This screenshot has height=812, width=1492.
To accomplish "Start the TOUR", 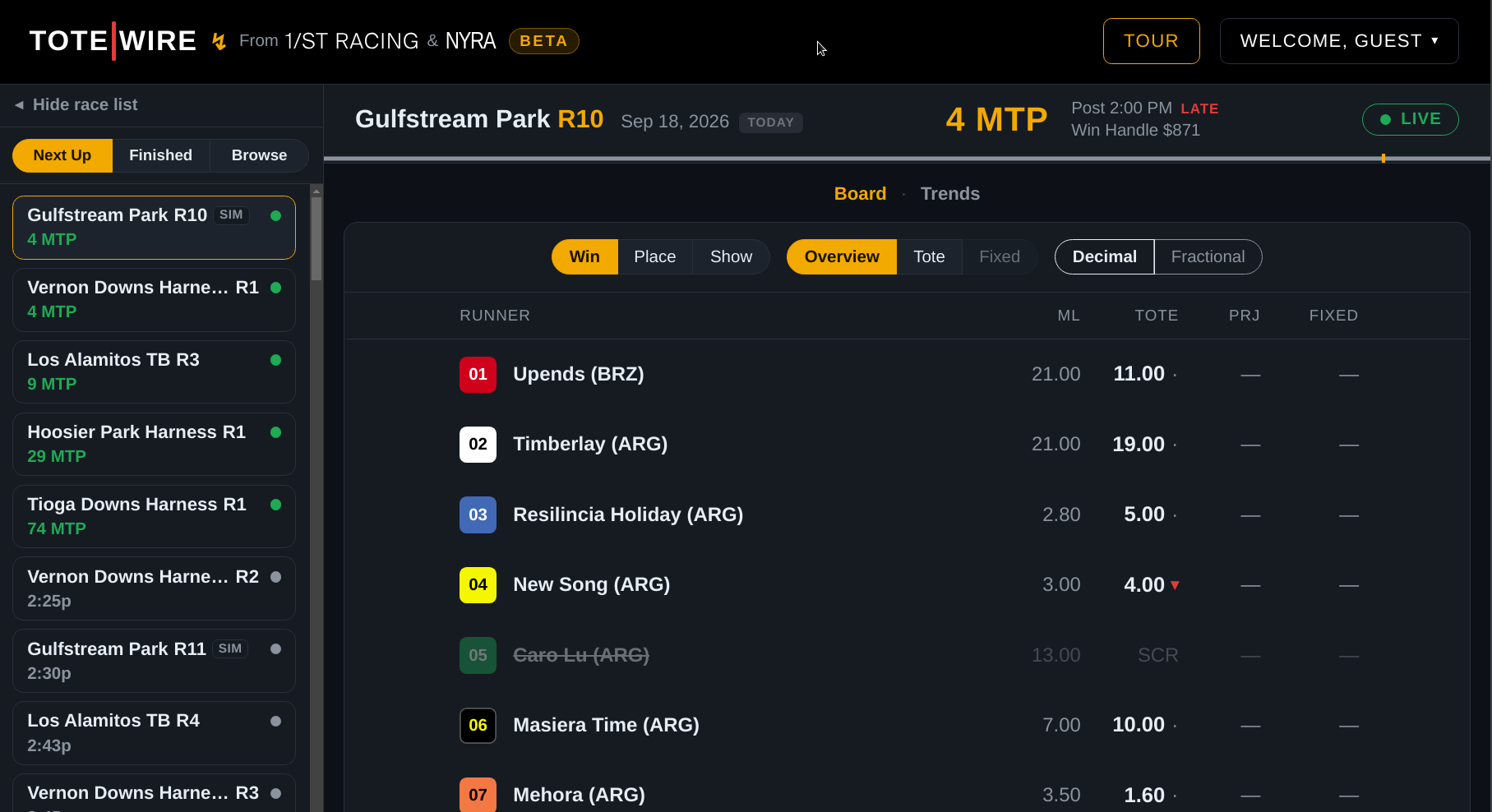I will tap(1151, 41).
